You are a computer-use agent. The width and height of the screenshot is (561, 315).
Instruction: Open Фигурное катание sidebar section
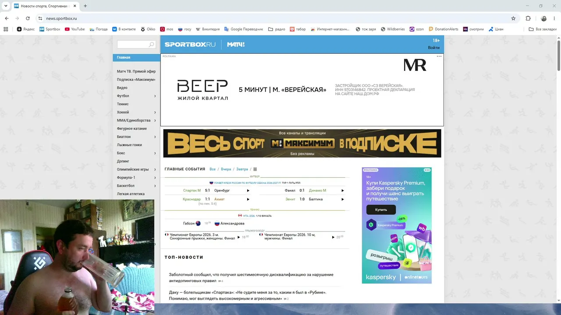pos(132,129)
